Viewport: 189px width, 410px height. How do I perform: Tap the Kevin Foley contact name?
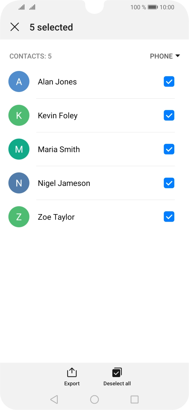tap(58, 116)
